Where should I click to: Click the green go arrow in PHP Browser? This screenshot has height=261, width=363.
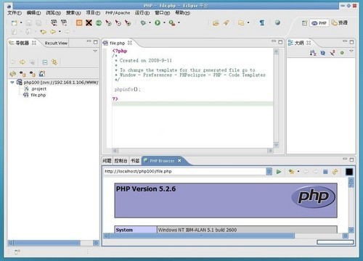coord(279,172)
